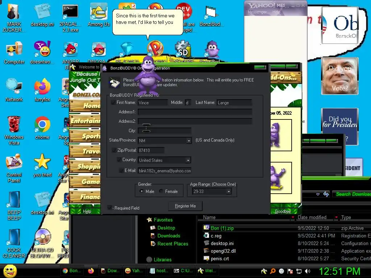Click Entertainment in Bonzi navigation menu
Image resolution: width=371 pixels, height=278 pixels.
(x=85, y=121)
